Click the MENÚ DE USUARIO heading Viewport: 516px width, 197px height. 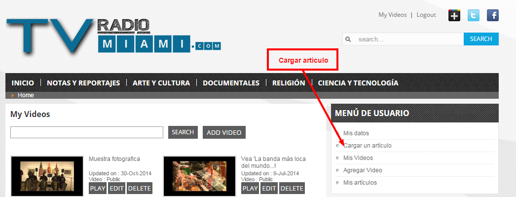point(372,114)
